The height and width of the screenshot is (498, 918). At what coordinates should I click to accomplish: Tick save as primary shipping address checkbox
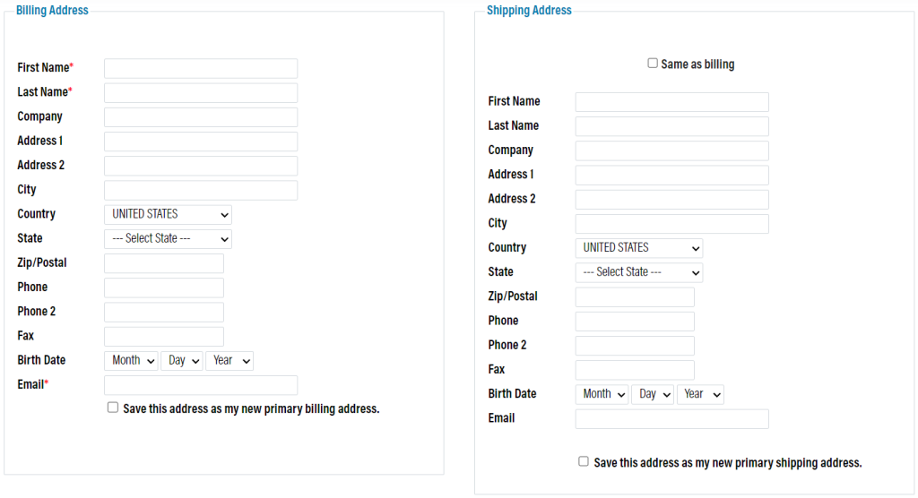coord(583,461)
